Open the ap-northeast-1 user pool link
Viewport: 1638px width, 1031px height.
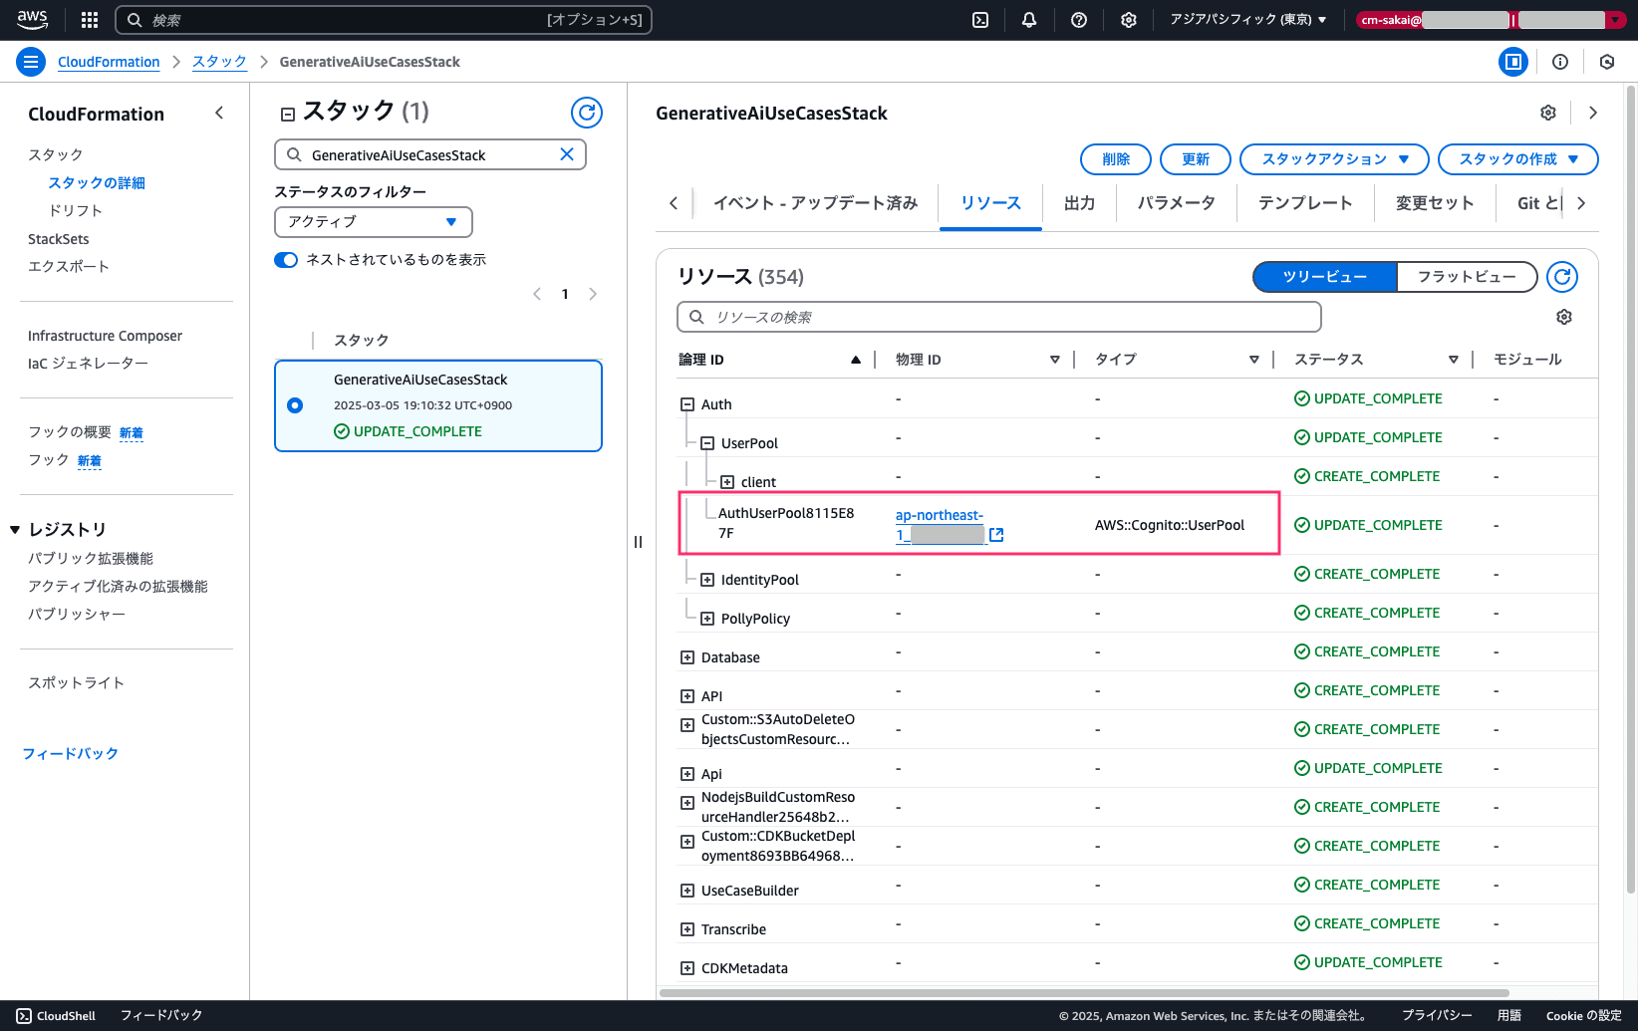pos(940,525)
